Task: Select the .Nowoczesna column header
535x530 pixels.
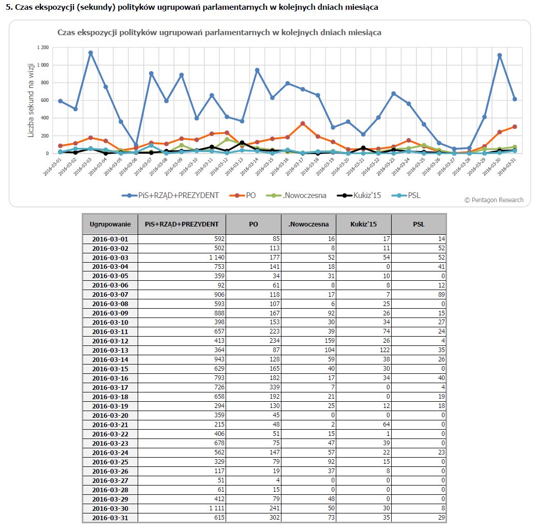Action: (308, 224)
